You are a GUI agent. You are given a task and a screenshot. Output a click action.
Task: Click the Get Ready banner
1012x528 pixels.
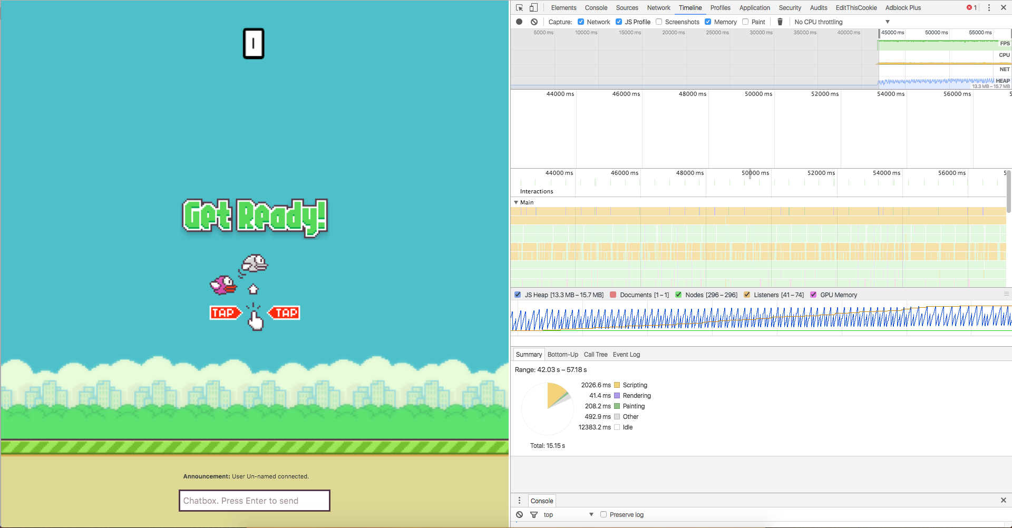click(x=255, y=217)
